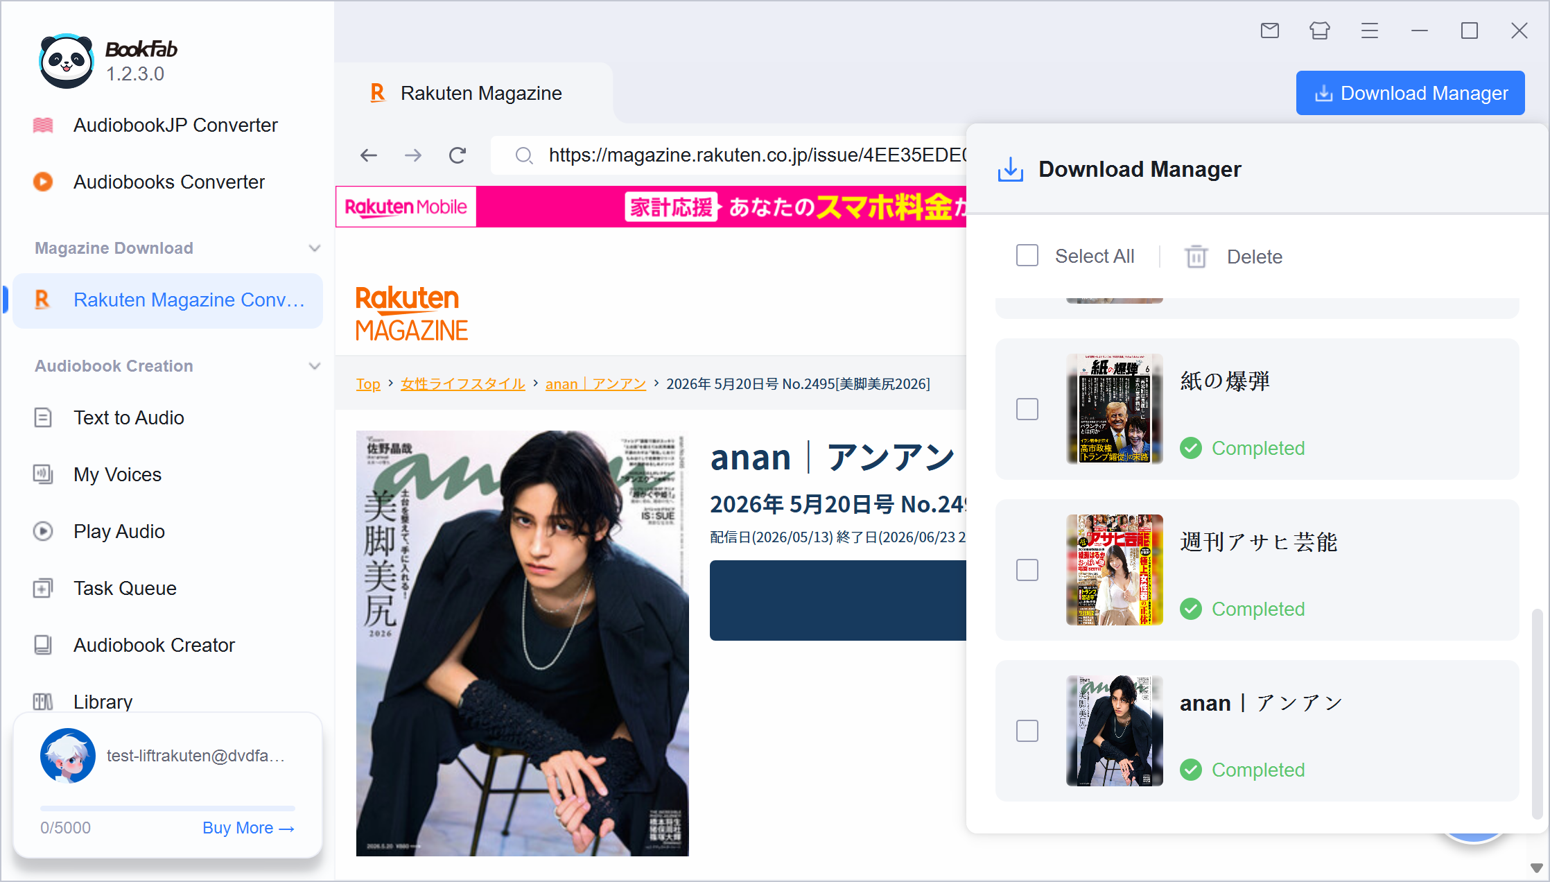Go forward in the browser
Image resolution: width=1550 pixels, height=882 pixels.
413,155
